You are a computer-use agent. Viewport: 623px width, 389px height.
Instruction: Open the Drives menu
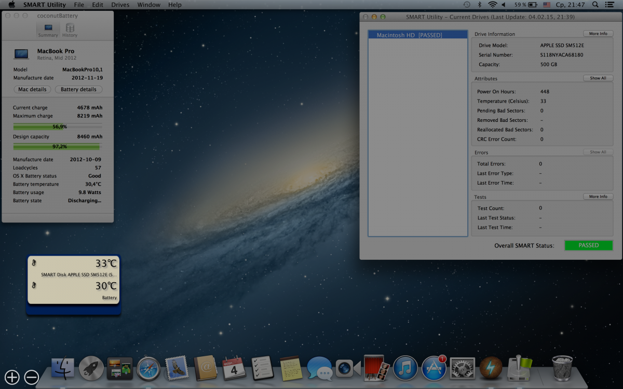point(120,5)
